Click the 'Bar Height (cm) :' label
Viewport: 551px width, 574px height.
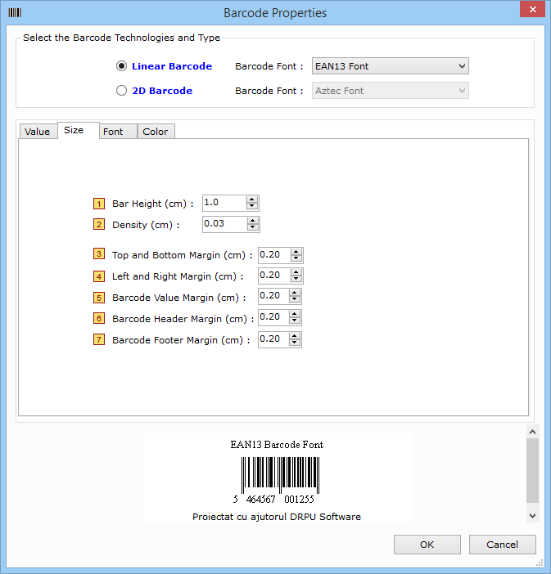pyautogui.click(x=153, y=204)
